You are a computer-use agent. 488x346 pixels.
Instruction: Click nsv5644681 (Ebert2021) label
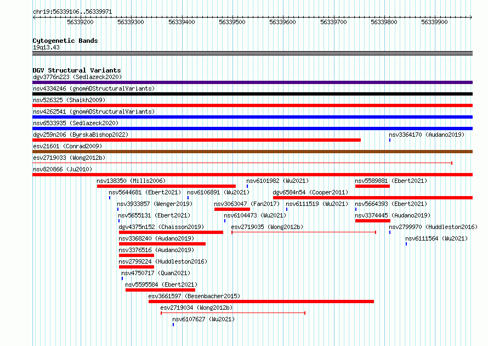[145, 192]
